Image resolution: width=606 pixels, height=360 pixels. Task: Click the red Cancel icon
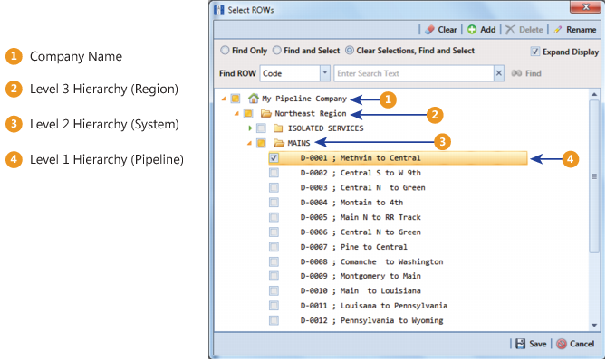point(562,344)
